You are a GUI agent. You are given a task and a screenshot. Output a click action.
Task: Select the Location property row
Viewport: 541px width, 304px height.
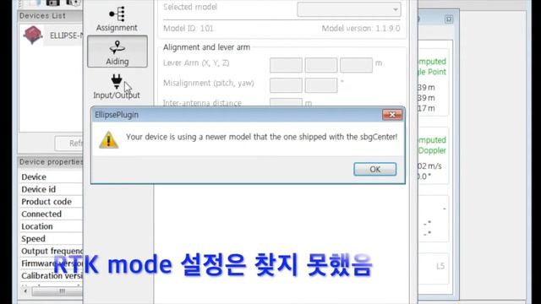click(51, 226)
